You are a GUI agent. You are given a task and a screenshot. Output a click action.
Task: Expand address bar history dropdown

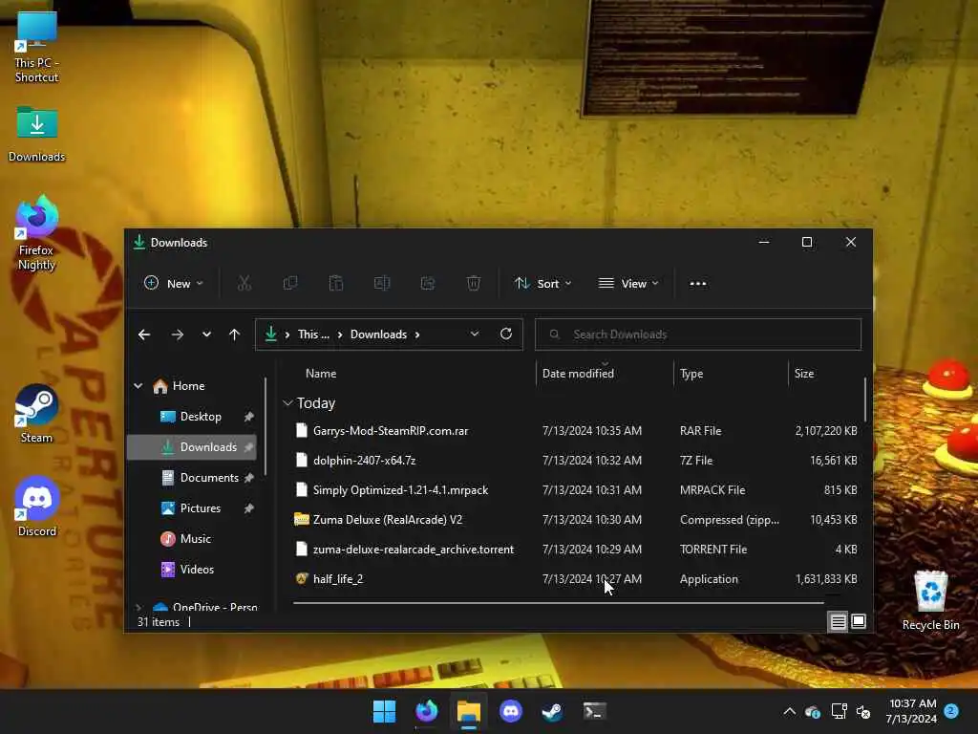[475, 334]
